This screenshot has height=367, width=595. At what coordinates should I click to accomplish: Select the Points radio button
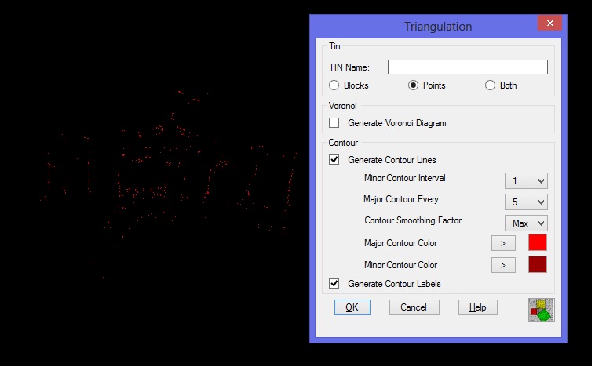[413, 85]
